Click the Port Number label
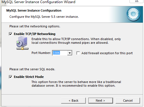Screen dimensions: 144x107 coord(41,53)
